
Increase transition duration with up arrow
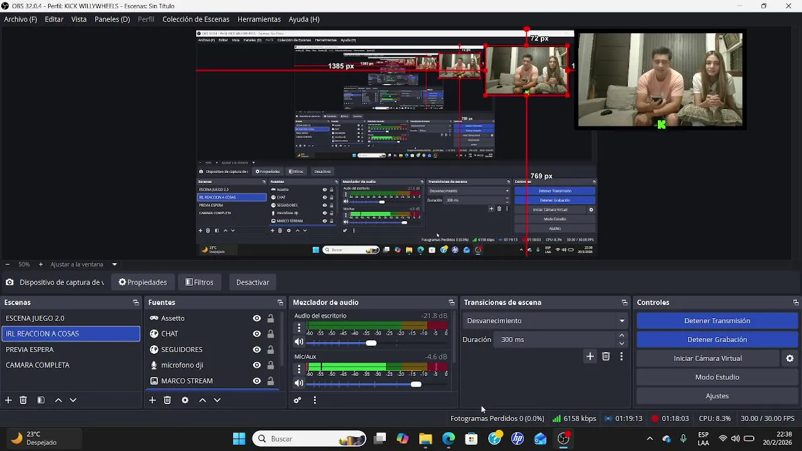tap(622, 336)
